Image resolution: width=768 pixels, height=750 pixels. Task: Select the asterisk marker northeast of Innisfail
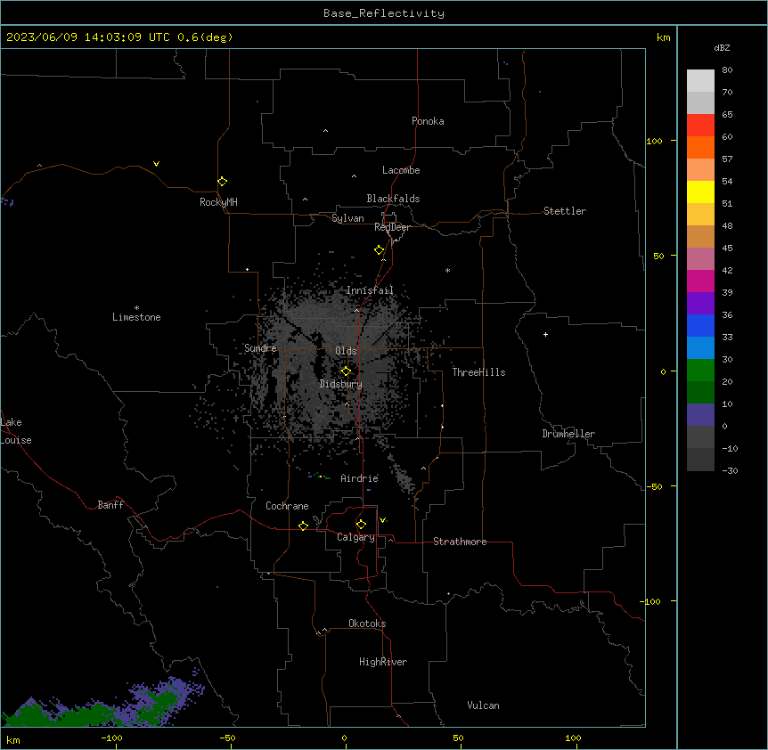447,270
